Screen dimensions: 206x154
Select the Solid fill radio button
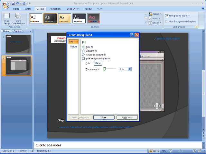tap(83, 47)
